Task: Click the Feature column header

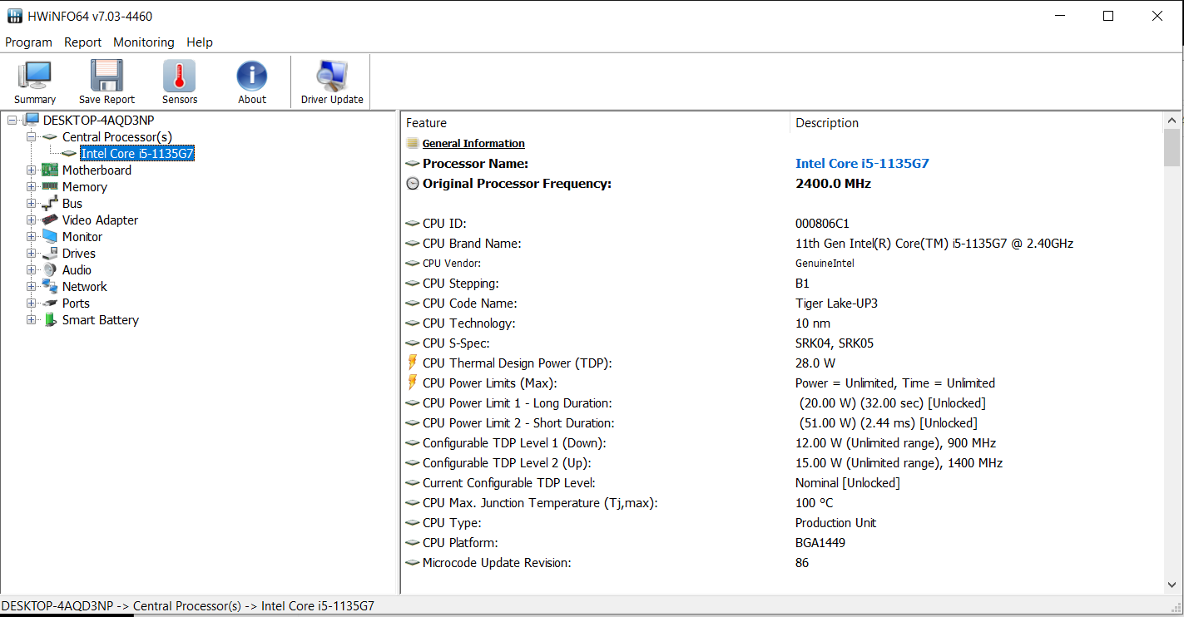Action: pos(596,123)
